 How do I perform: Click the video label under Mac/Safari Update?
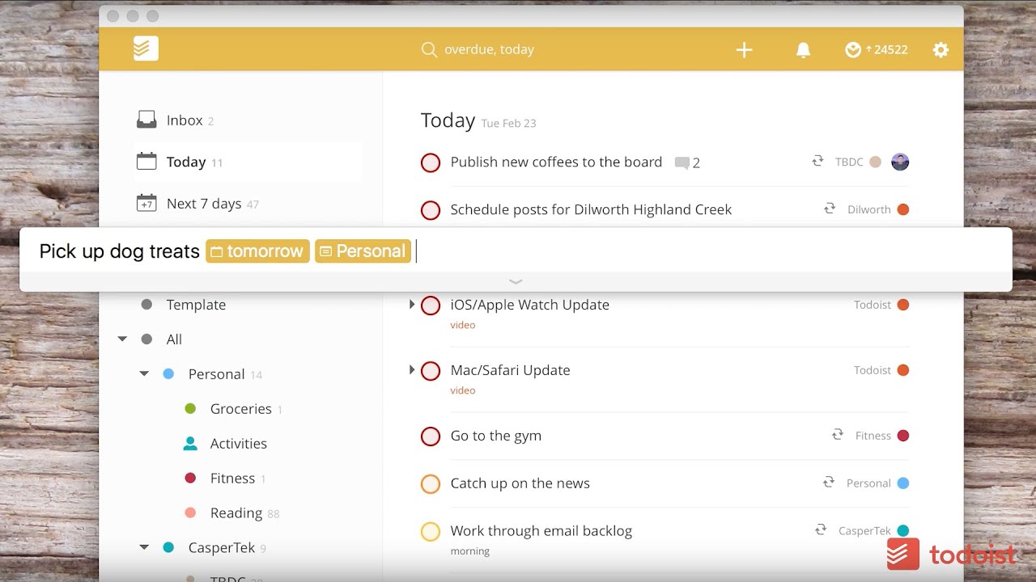coord(463,390)
